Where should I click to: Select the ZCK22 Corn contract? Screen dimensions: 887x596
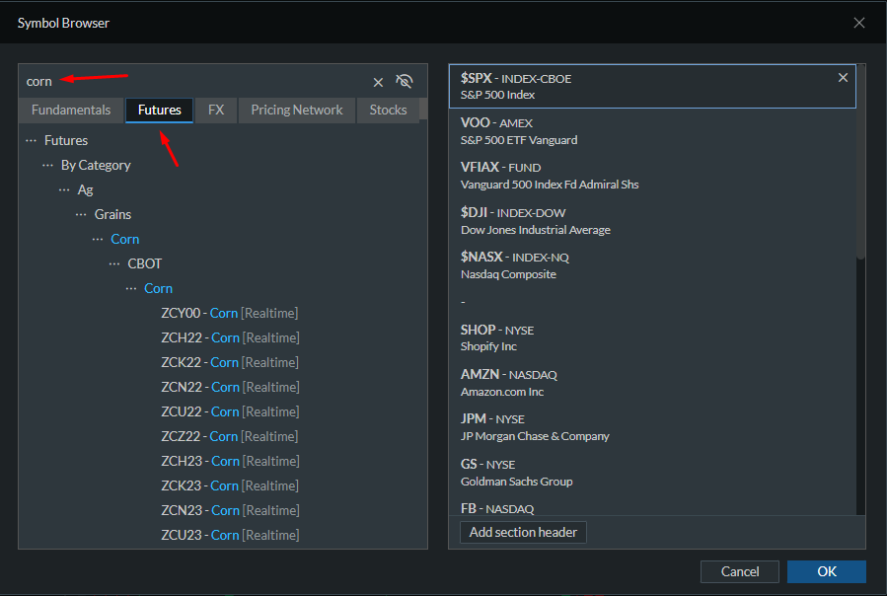230,362
